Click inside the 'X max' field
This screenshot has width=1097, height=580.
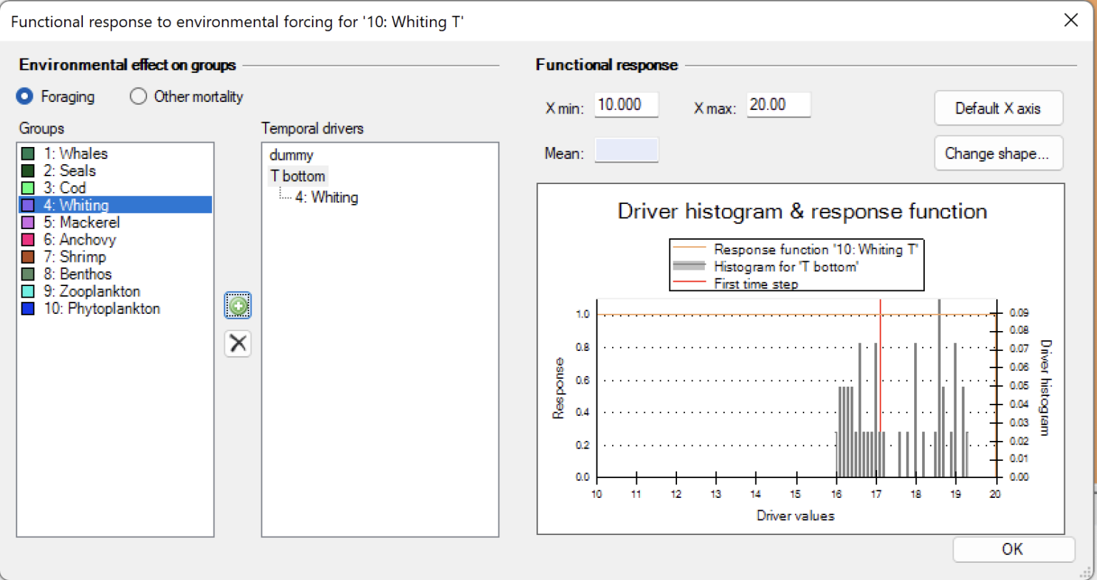[x=778, y=104]
